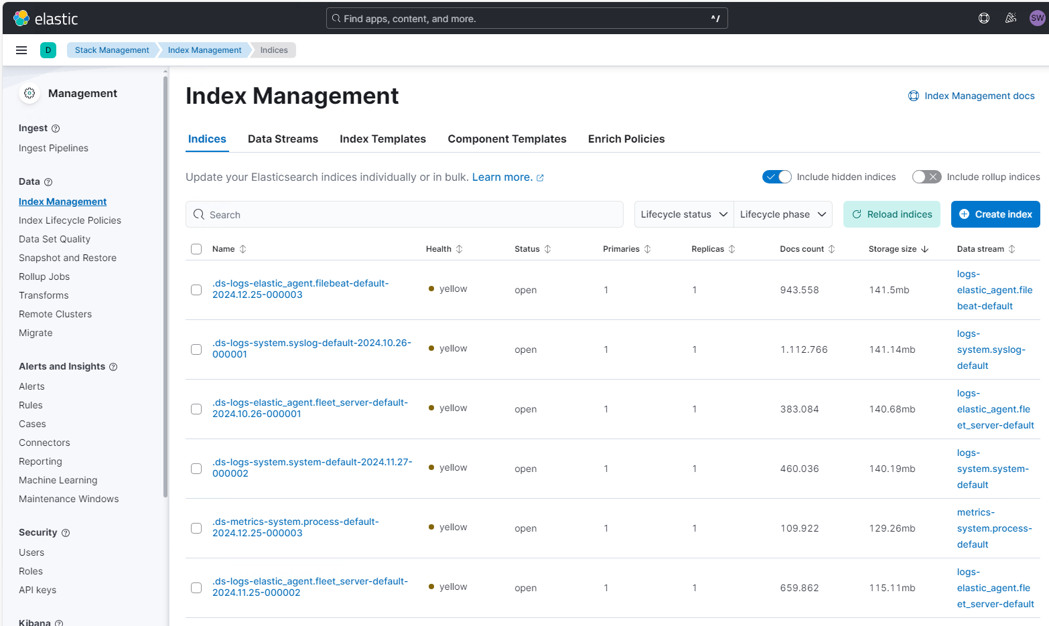
Task: Open .ds-logs-system.syslog-default index link
Action: [x=311, y=349]
